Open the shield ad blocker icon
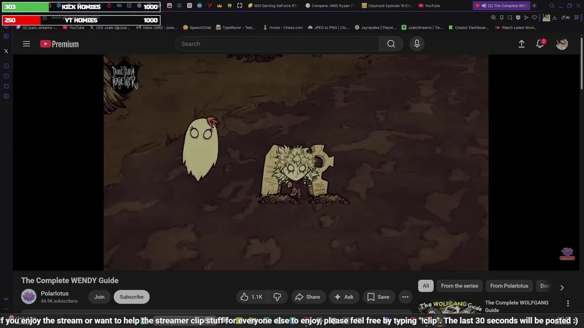The height and width of the screenshot is (328, 584). (x=518, y=17)
